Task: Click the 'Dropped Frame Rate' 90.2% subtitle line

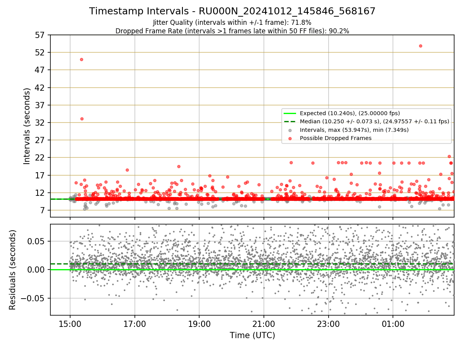Action: tap(232, 31)
